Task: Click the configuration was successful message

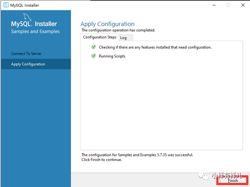Action: coord(137,155)
